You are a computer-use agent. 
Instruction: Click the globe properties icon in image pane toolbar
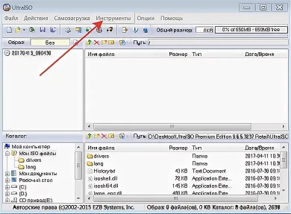(122, 43)
